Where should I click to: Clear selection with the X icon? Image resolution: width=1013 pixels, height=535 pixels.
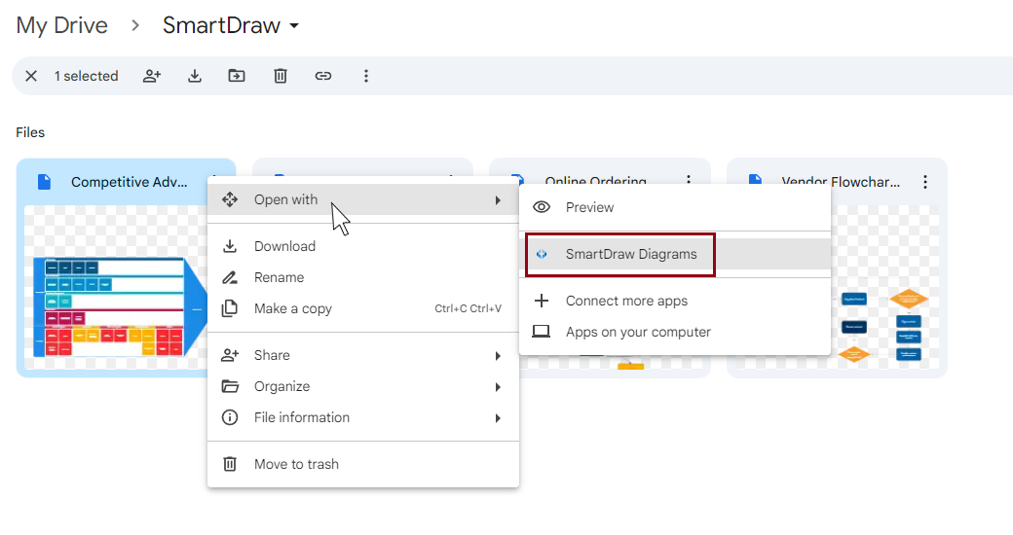click(x=31, y=76)
